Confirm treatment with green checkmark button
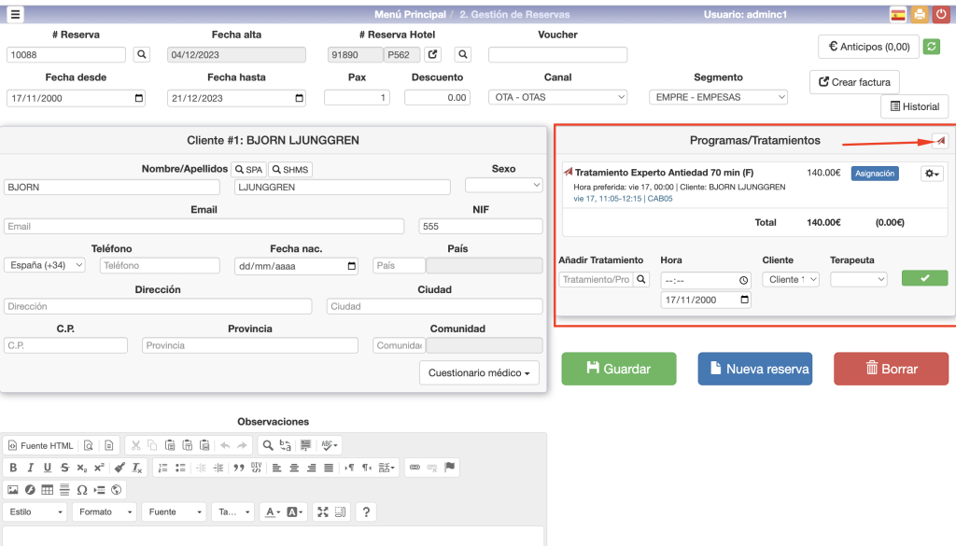This screenshot has height=546, width=956. [x=924, y=278]
